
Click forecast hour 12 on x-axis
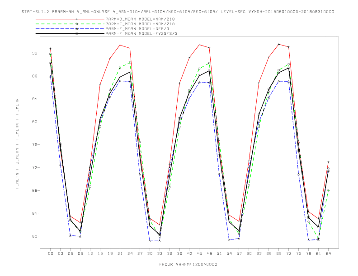coord(90,253)
